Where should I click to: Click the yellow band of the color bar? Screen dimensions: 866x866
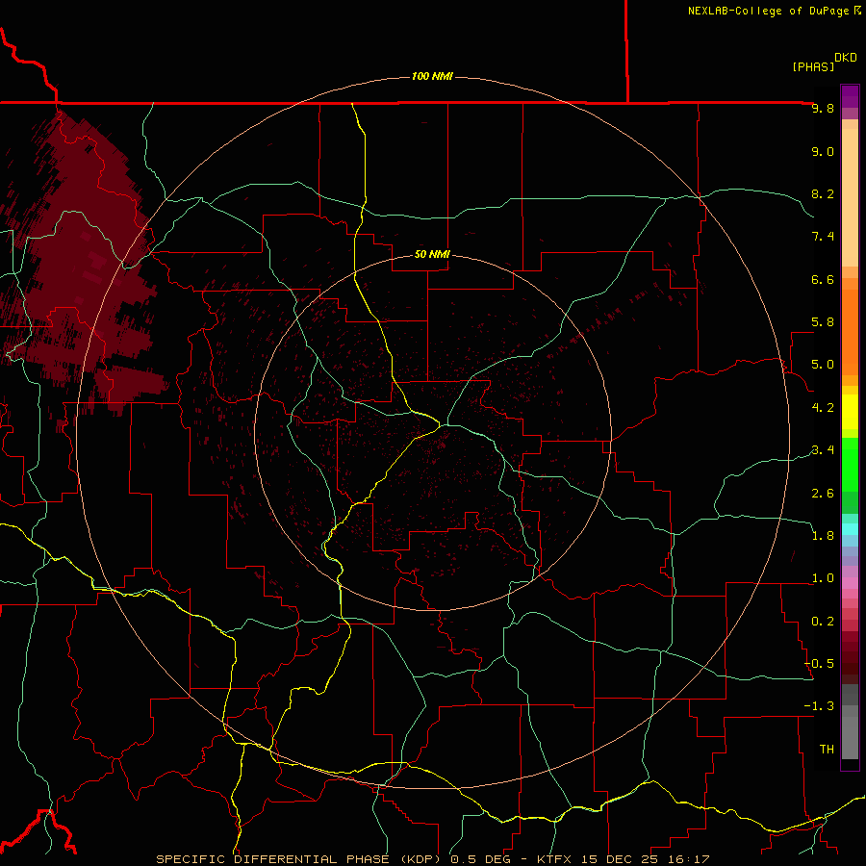point(850,412)
